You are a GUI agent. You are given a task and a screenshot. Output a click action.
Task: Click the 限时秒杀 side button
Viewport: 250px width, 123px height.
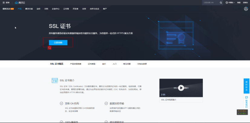click(246, 86)
